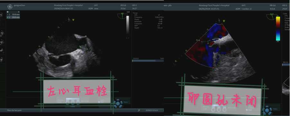Open the Menu button in right window
The width and height of the screenshot is (290, 116).
[x=276, y=109]
